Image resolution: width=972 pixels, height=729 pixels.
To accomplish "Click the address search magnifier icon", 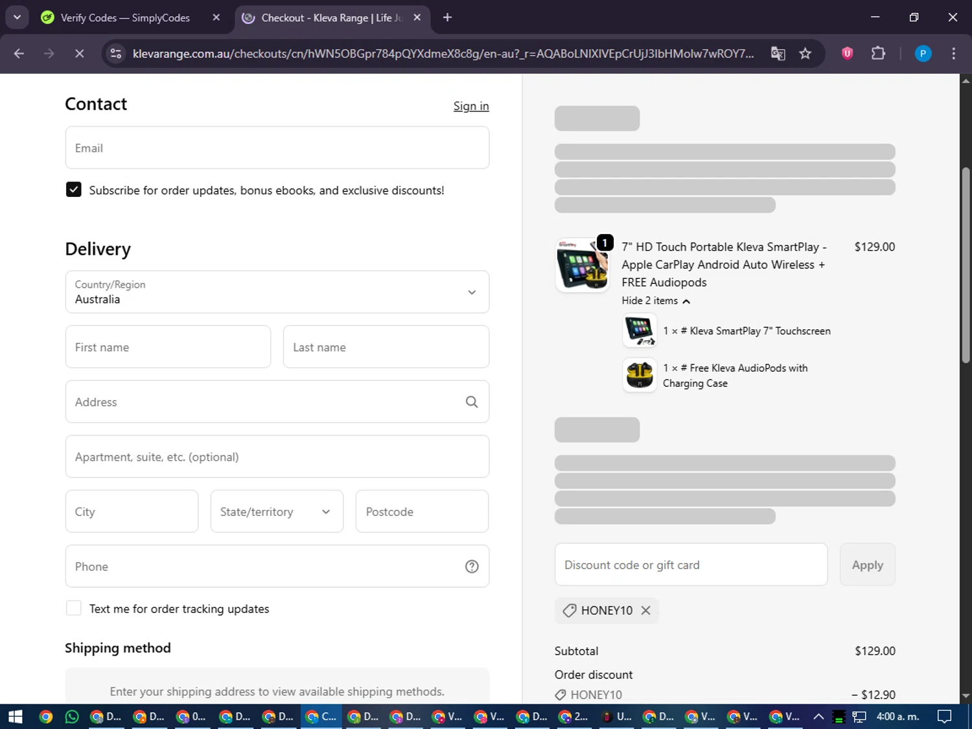I will (471, 402).
